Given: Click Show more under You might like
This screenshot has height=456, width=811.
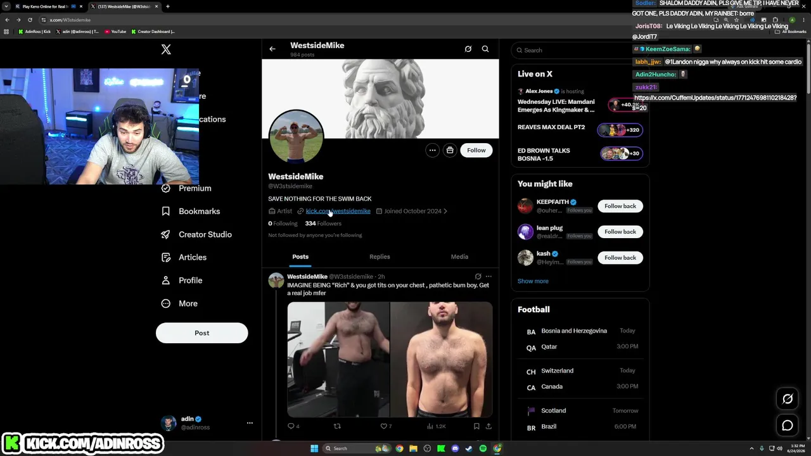Looking at the screenshot, I should point(533,281).
